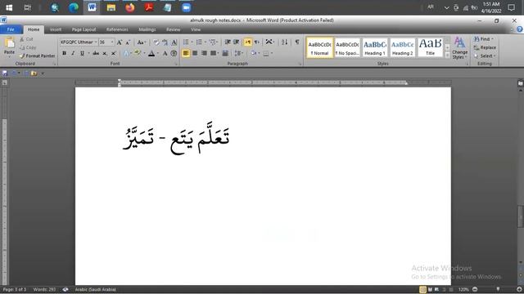Toggle Italic formatting
This screenshot has height=294, width=524.
click(73, 53)
